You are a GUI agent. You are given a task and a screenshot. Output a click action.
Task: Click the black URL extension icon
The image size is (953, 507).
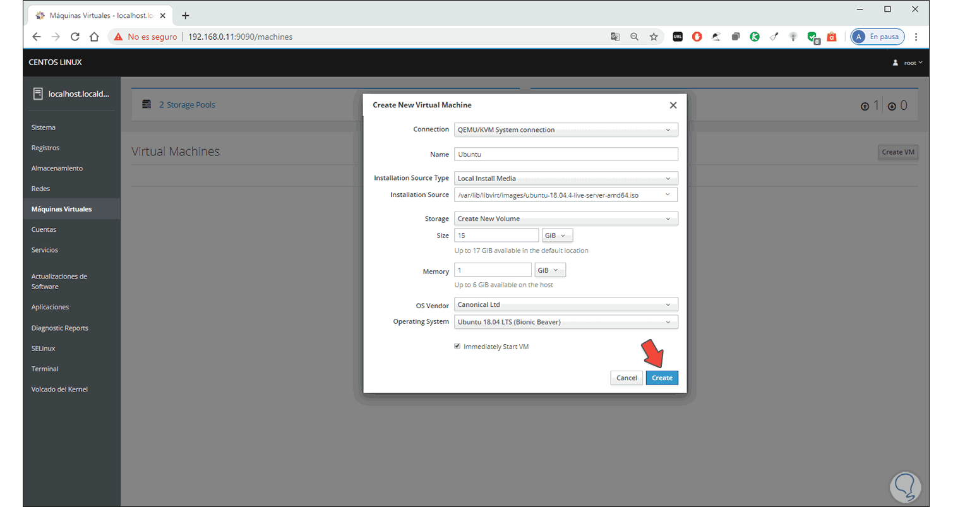click(678, 37)
